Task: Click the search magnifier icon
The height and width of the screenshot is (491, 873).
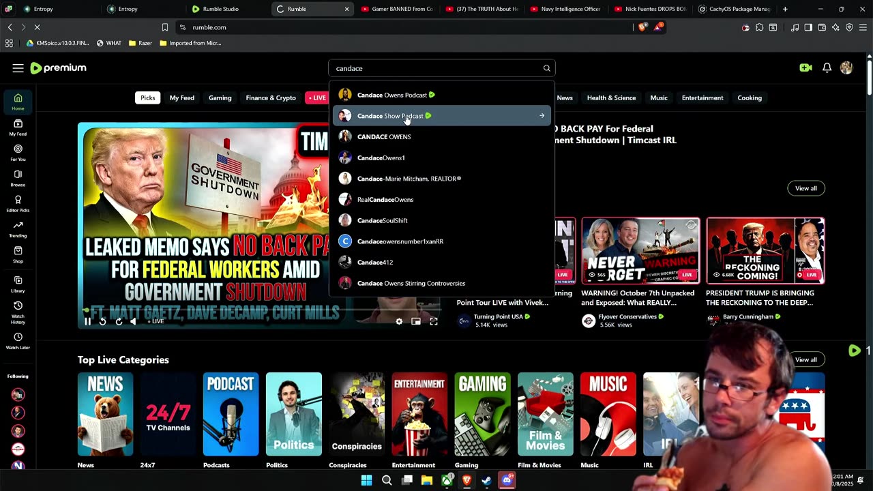Action: (546, 68)
